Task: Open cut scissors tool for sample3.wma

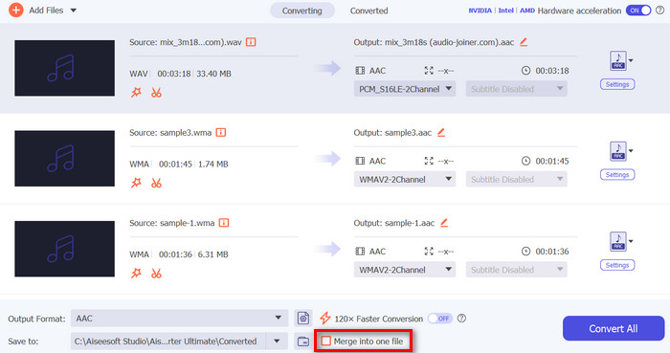Action: tap(156, 183)
